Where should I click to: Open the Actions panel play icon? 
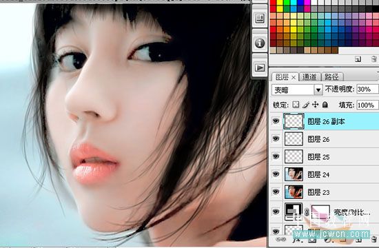(x=260, y=68)
